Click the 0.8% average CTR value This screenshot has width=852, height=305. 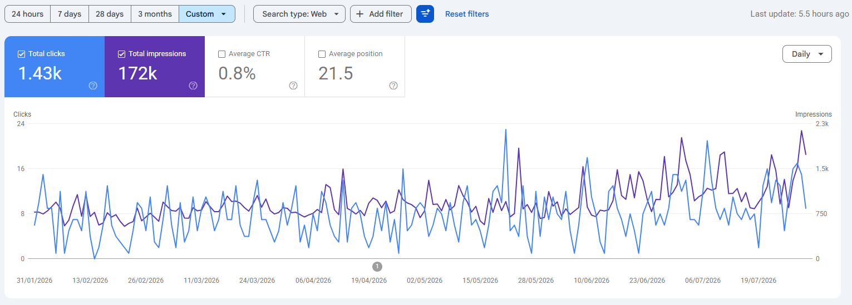(237, 73)
